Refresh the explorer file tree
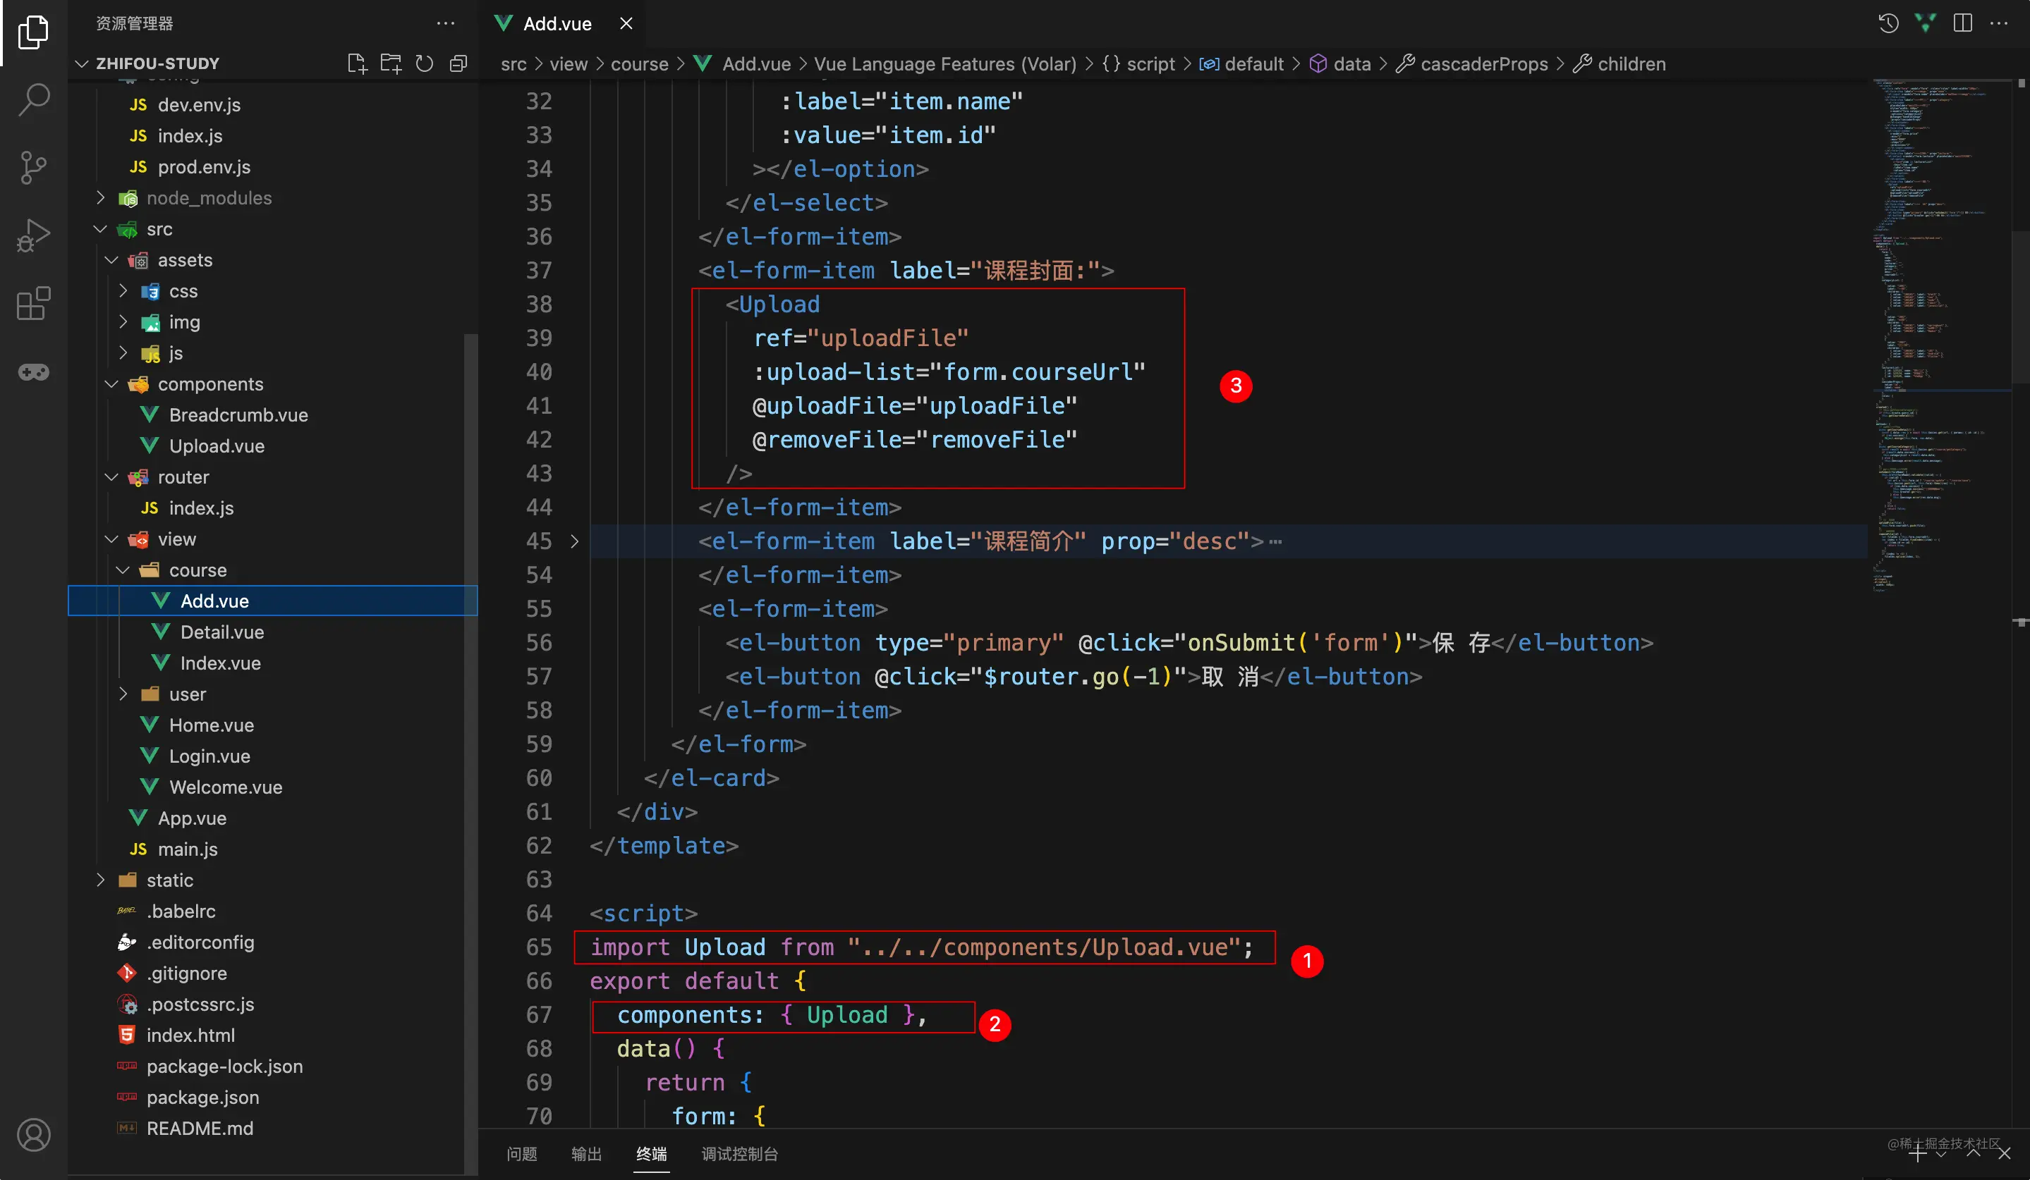Viewport: 2030px width, 1180px height. tap(425, 63)
